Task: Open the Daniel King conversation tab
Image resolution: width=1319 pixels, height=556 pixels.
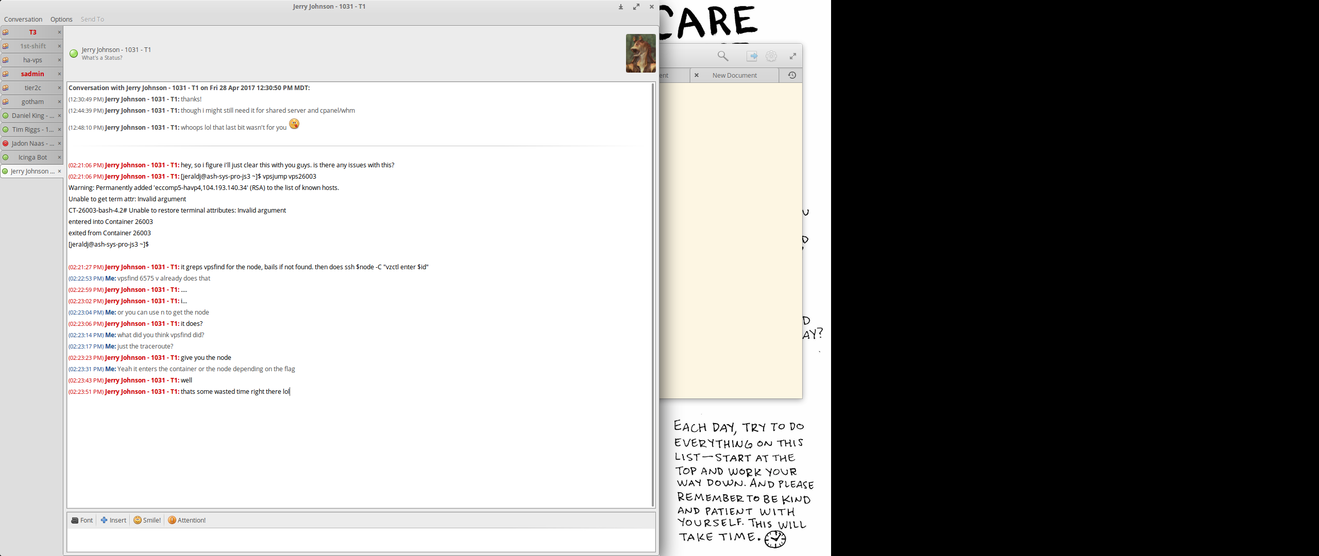Action: [32, 116]
